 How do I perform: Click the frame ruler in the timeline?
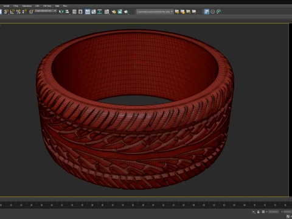click(x=146, y=205)
